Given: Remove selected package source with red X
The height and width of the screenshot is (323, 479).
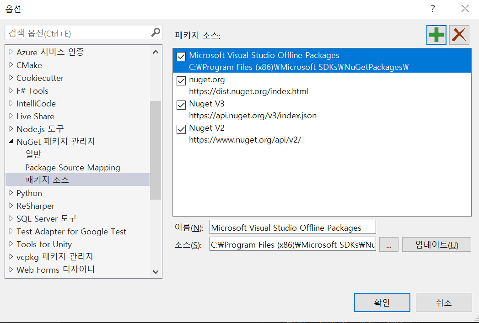Looking at the screenshot, I should point(459,35).
